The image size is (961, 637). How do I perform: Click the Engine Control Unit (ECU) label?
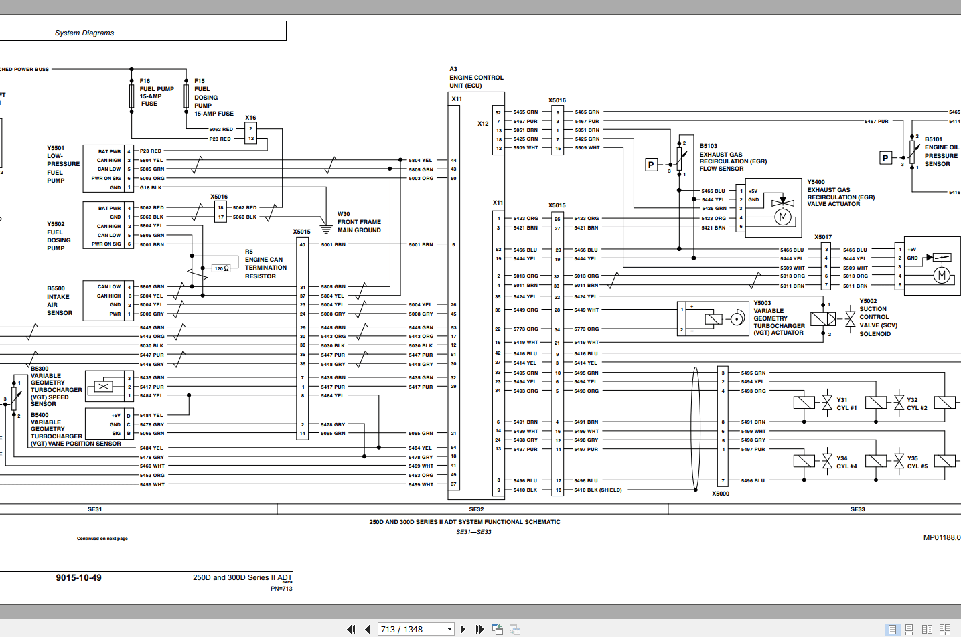point(476,82)
